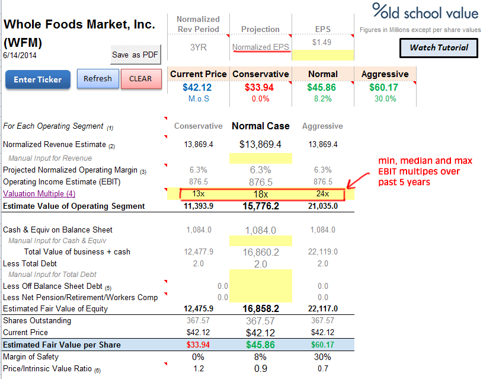Click the $42.12 current price value at top

tap(197, 88)
